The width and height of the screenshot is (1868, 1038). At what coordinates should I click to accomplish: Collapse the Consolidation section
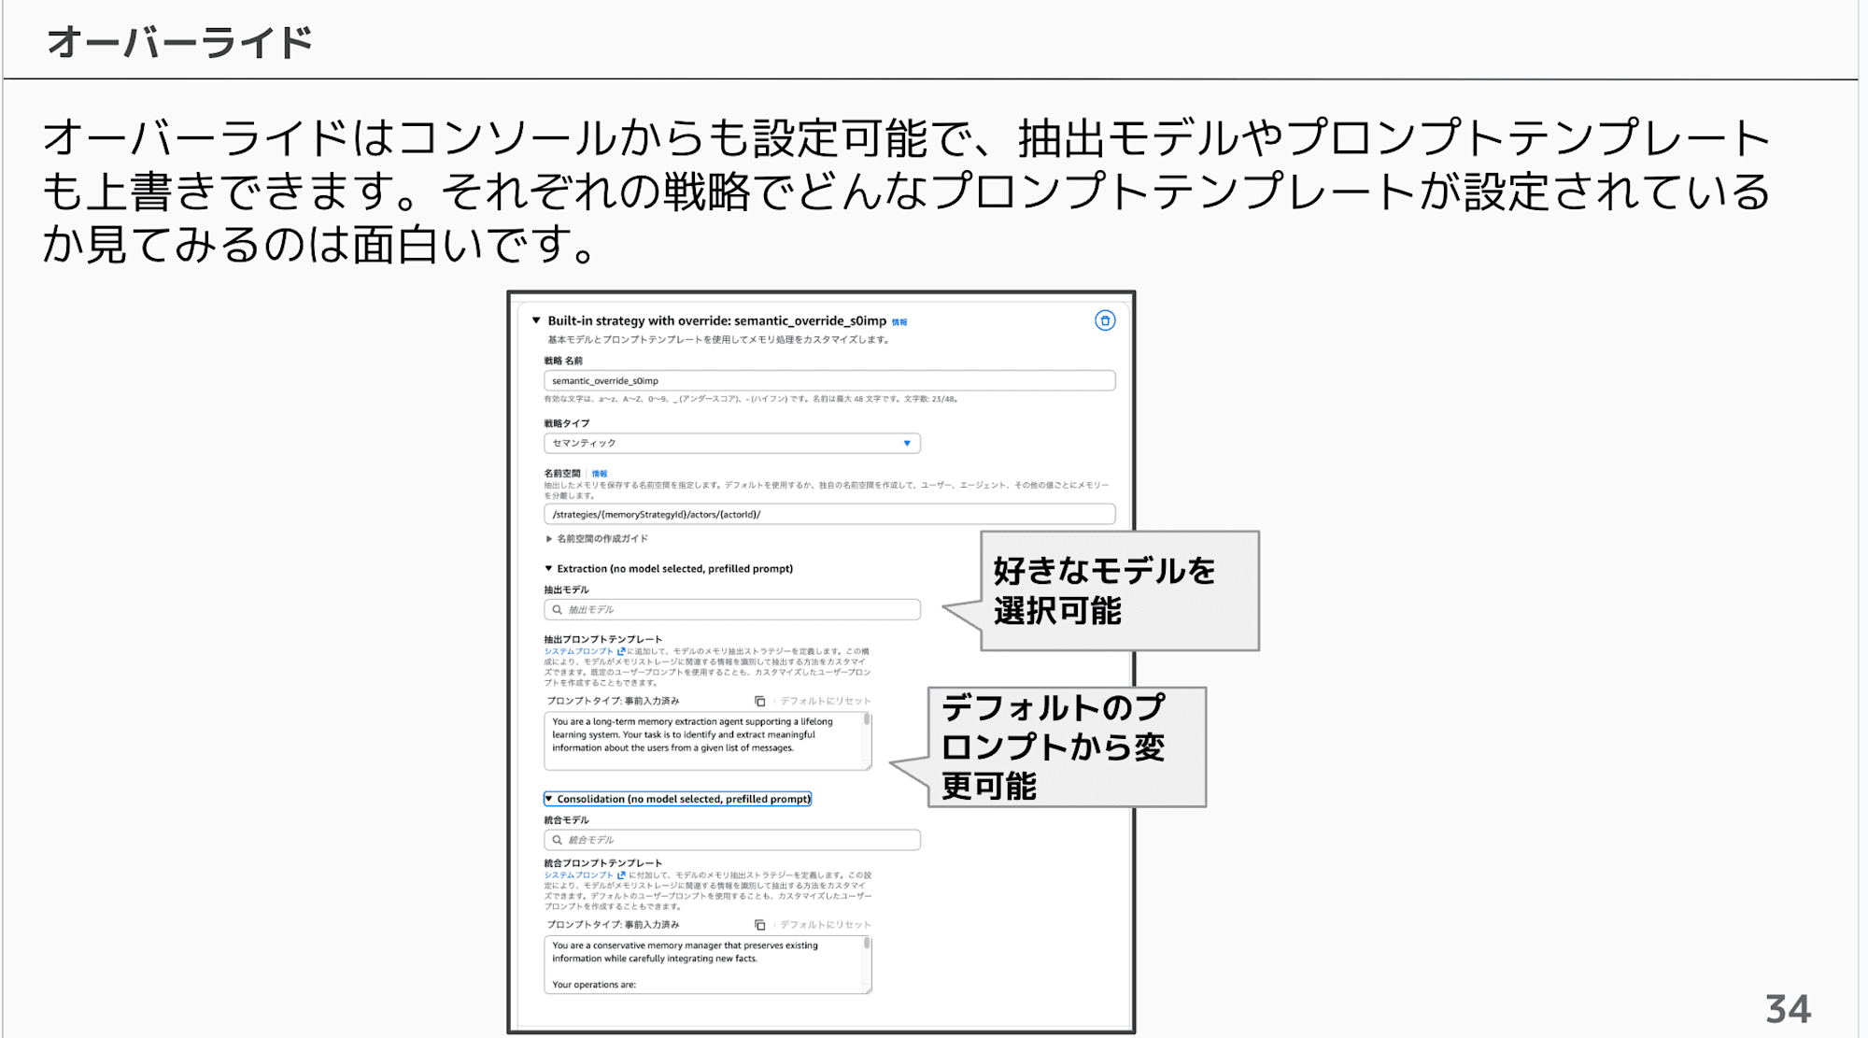coord(549,799)
